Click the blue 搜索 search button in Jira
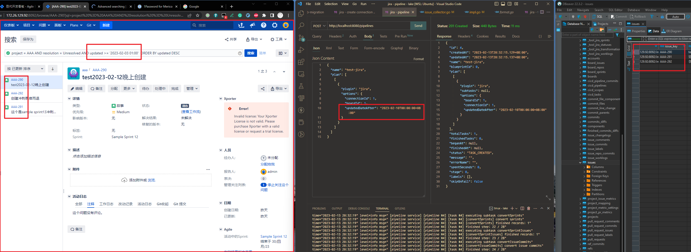This screenshot has width=691, height=252. [250, 53]
